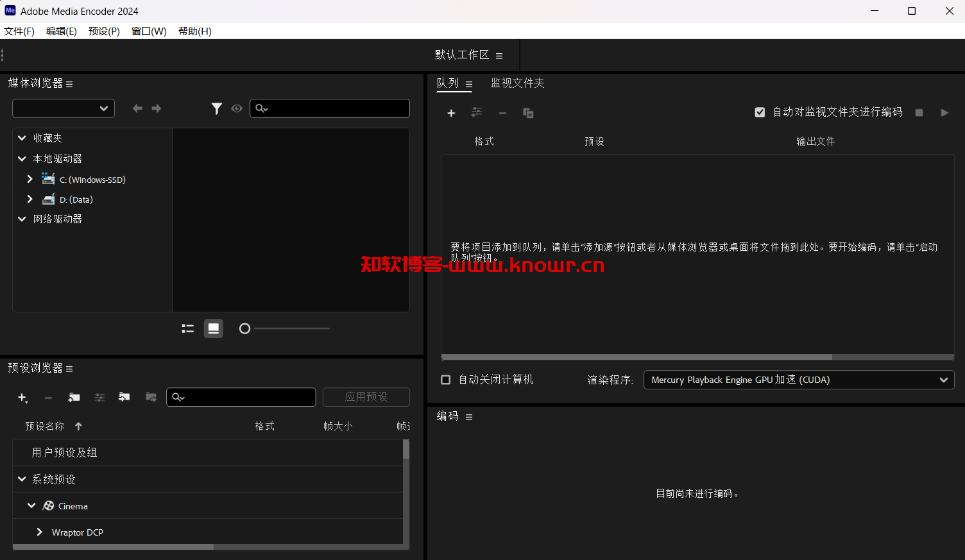Expand the D: (Data) drive
965x560 pixels.
[x=30, y=199]
